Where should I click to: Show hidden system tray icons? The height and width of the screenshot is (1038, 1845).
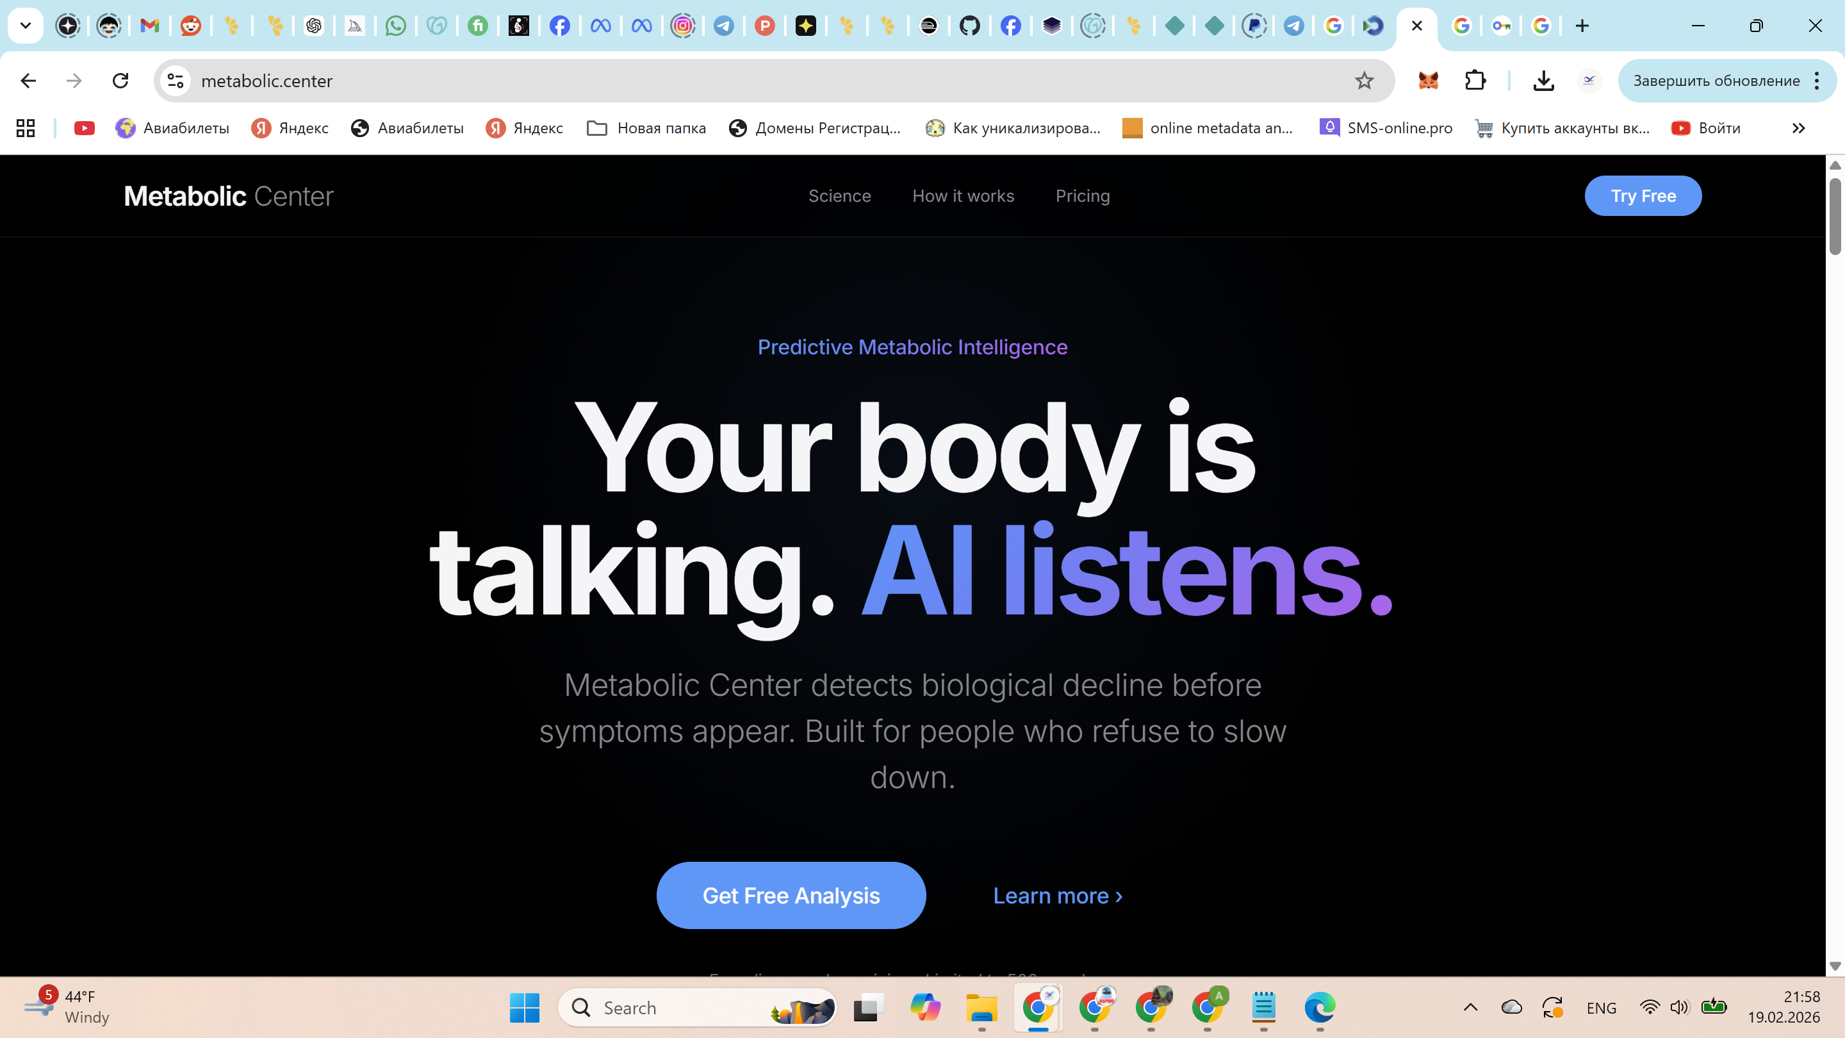1470,1007
